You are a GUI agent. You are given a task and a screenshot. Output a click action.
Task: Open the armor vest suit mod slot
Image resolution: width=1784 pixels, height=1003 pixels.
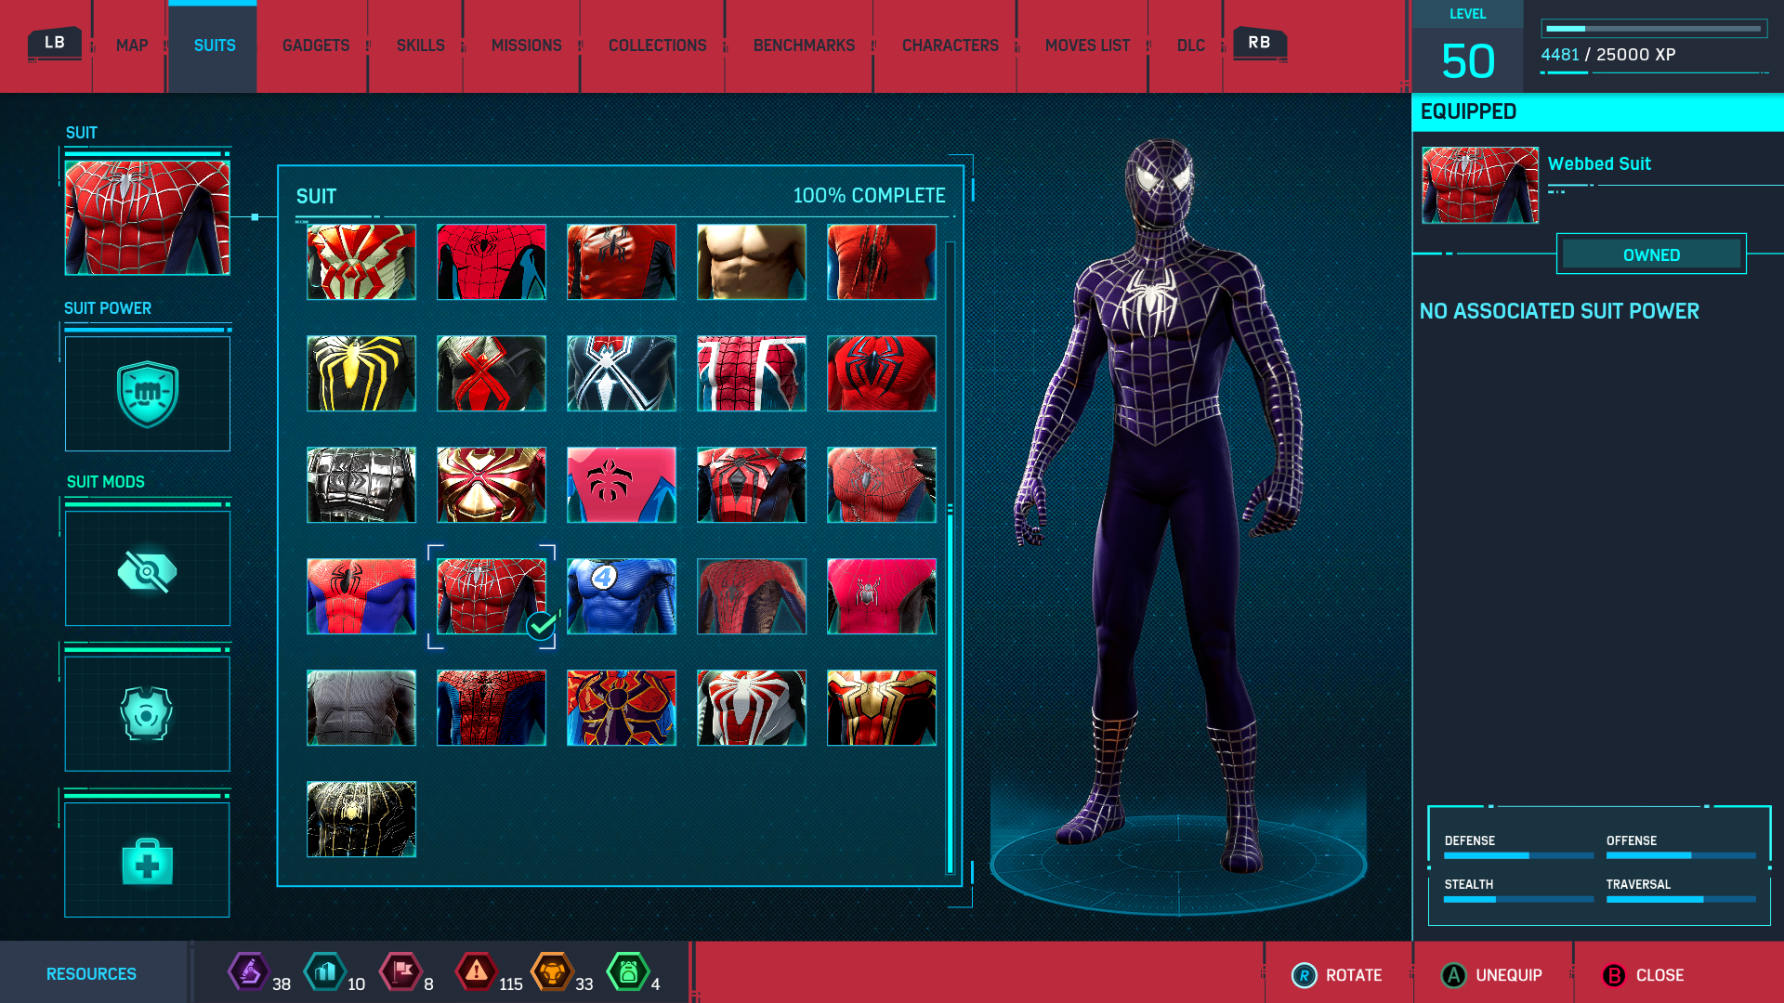(148, 713)
